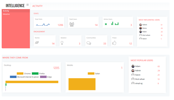Open Arut selvan name in Most Popular Users
Viewport: 174px width, 100px height.
[x=140, y=79]
